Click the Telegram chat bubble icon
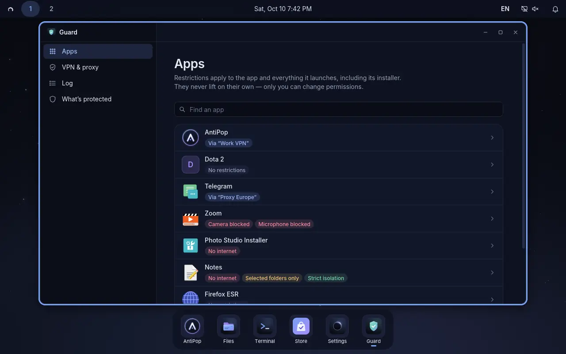Viewport: 566px width, 354px height. pos(191,192)
